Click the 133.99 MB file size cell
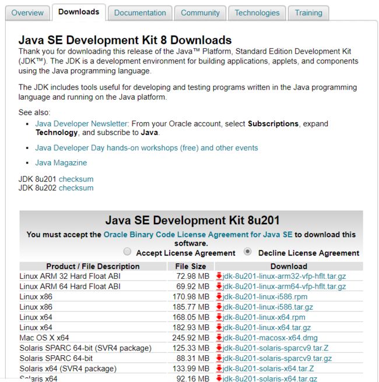The height and width of the screenshot is (382, 379). 191,369
